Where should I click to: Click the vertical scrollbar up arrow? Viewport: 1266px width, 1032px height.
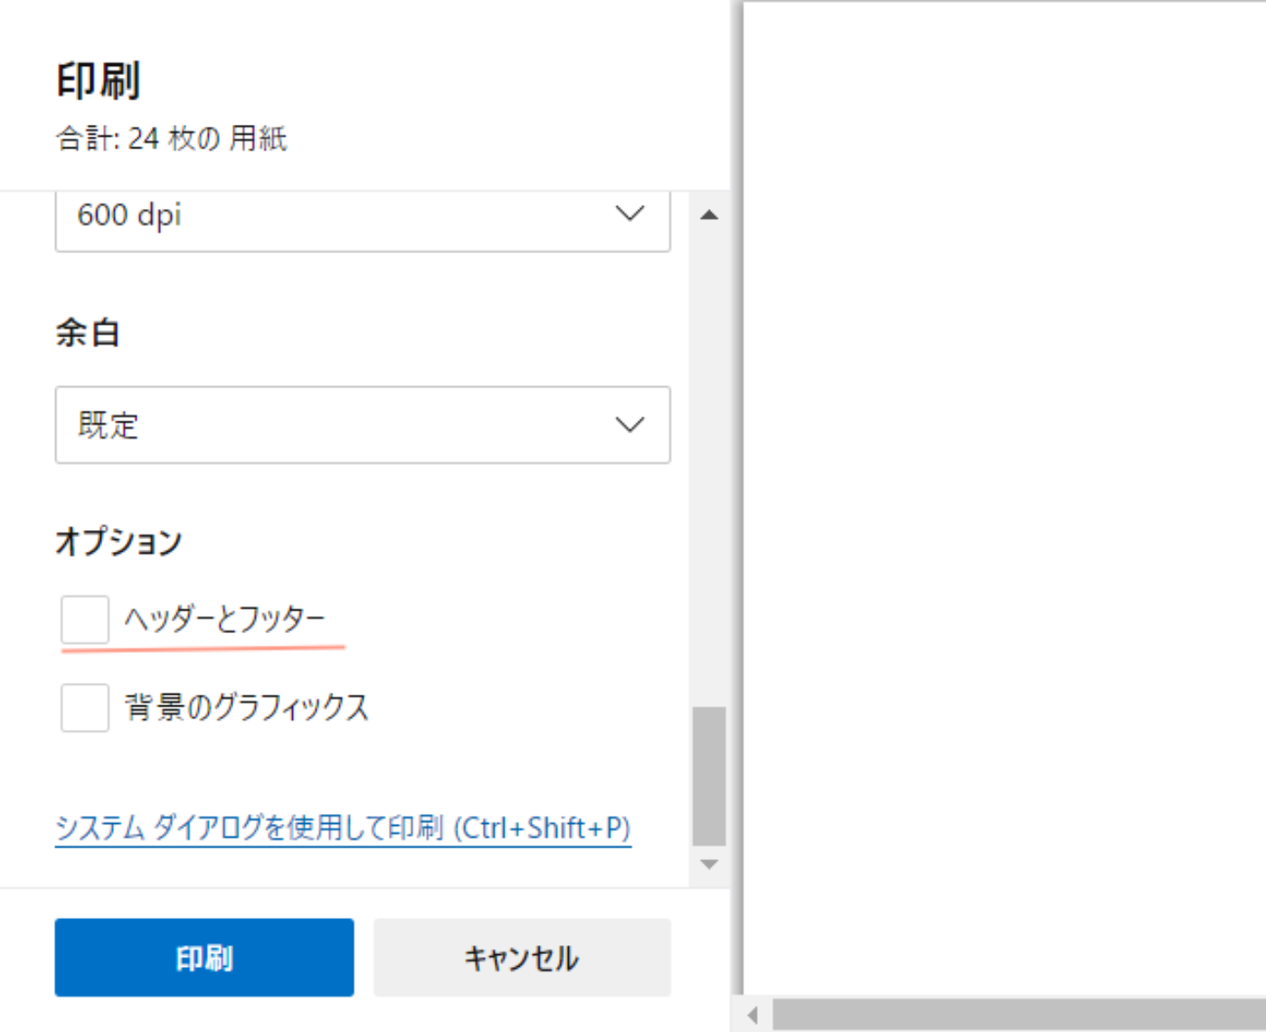coord(710,215)
